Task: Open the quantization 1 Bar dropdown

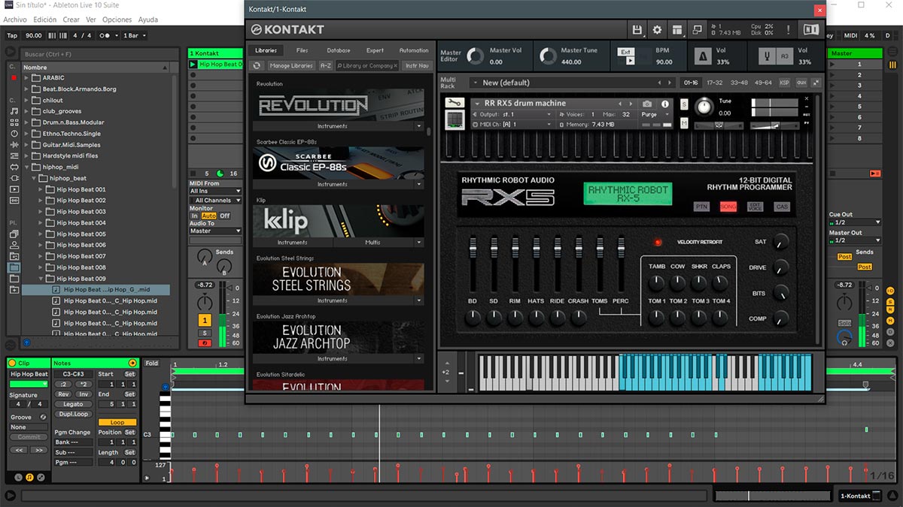Action: click(x=135, y=35)
